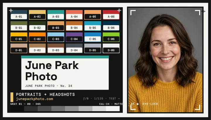Choose the B-01 olive green swatch
The height and width of the screenshot is (120, 211).
coord(19,26)
